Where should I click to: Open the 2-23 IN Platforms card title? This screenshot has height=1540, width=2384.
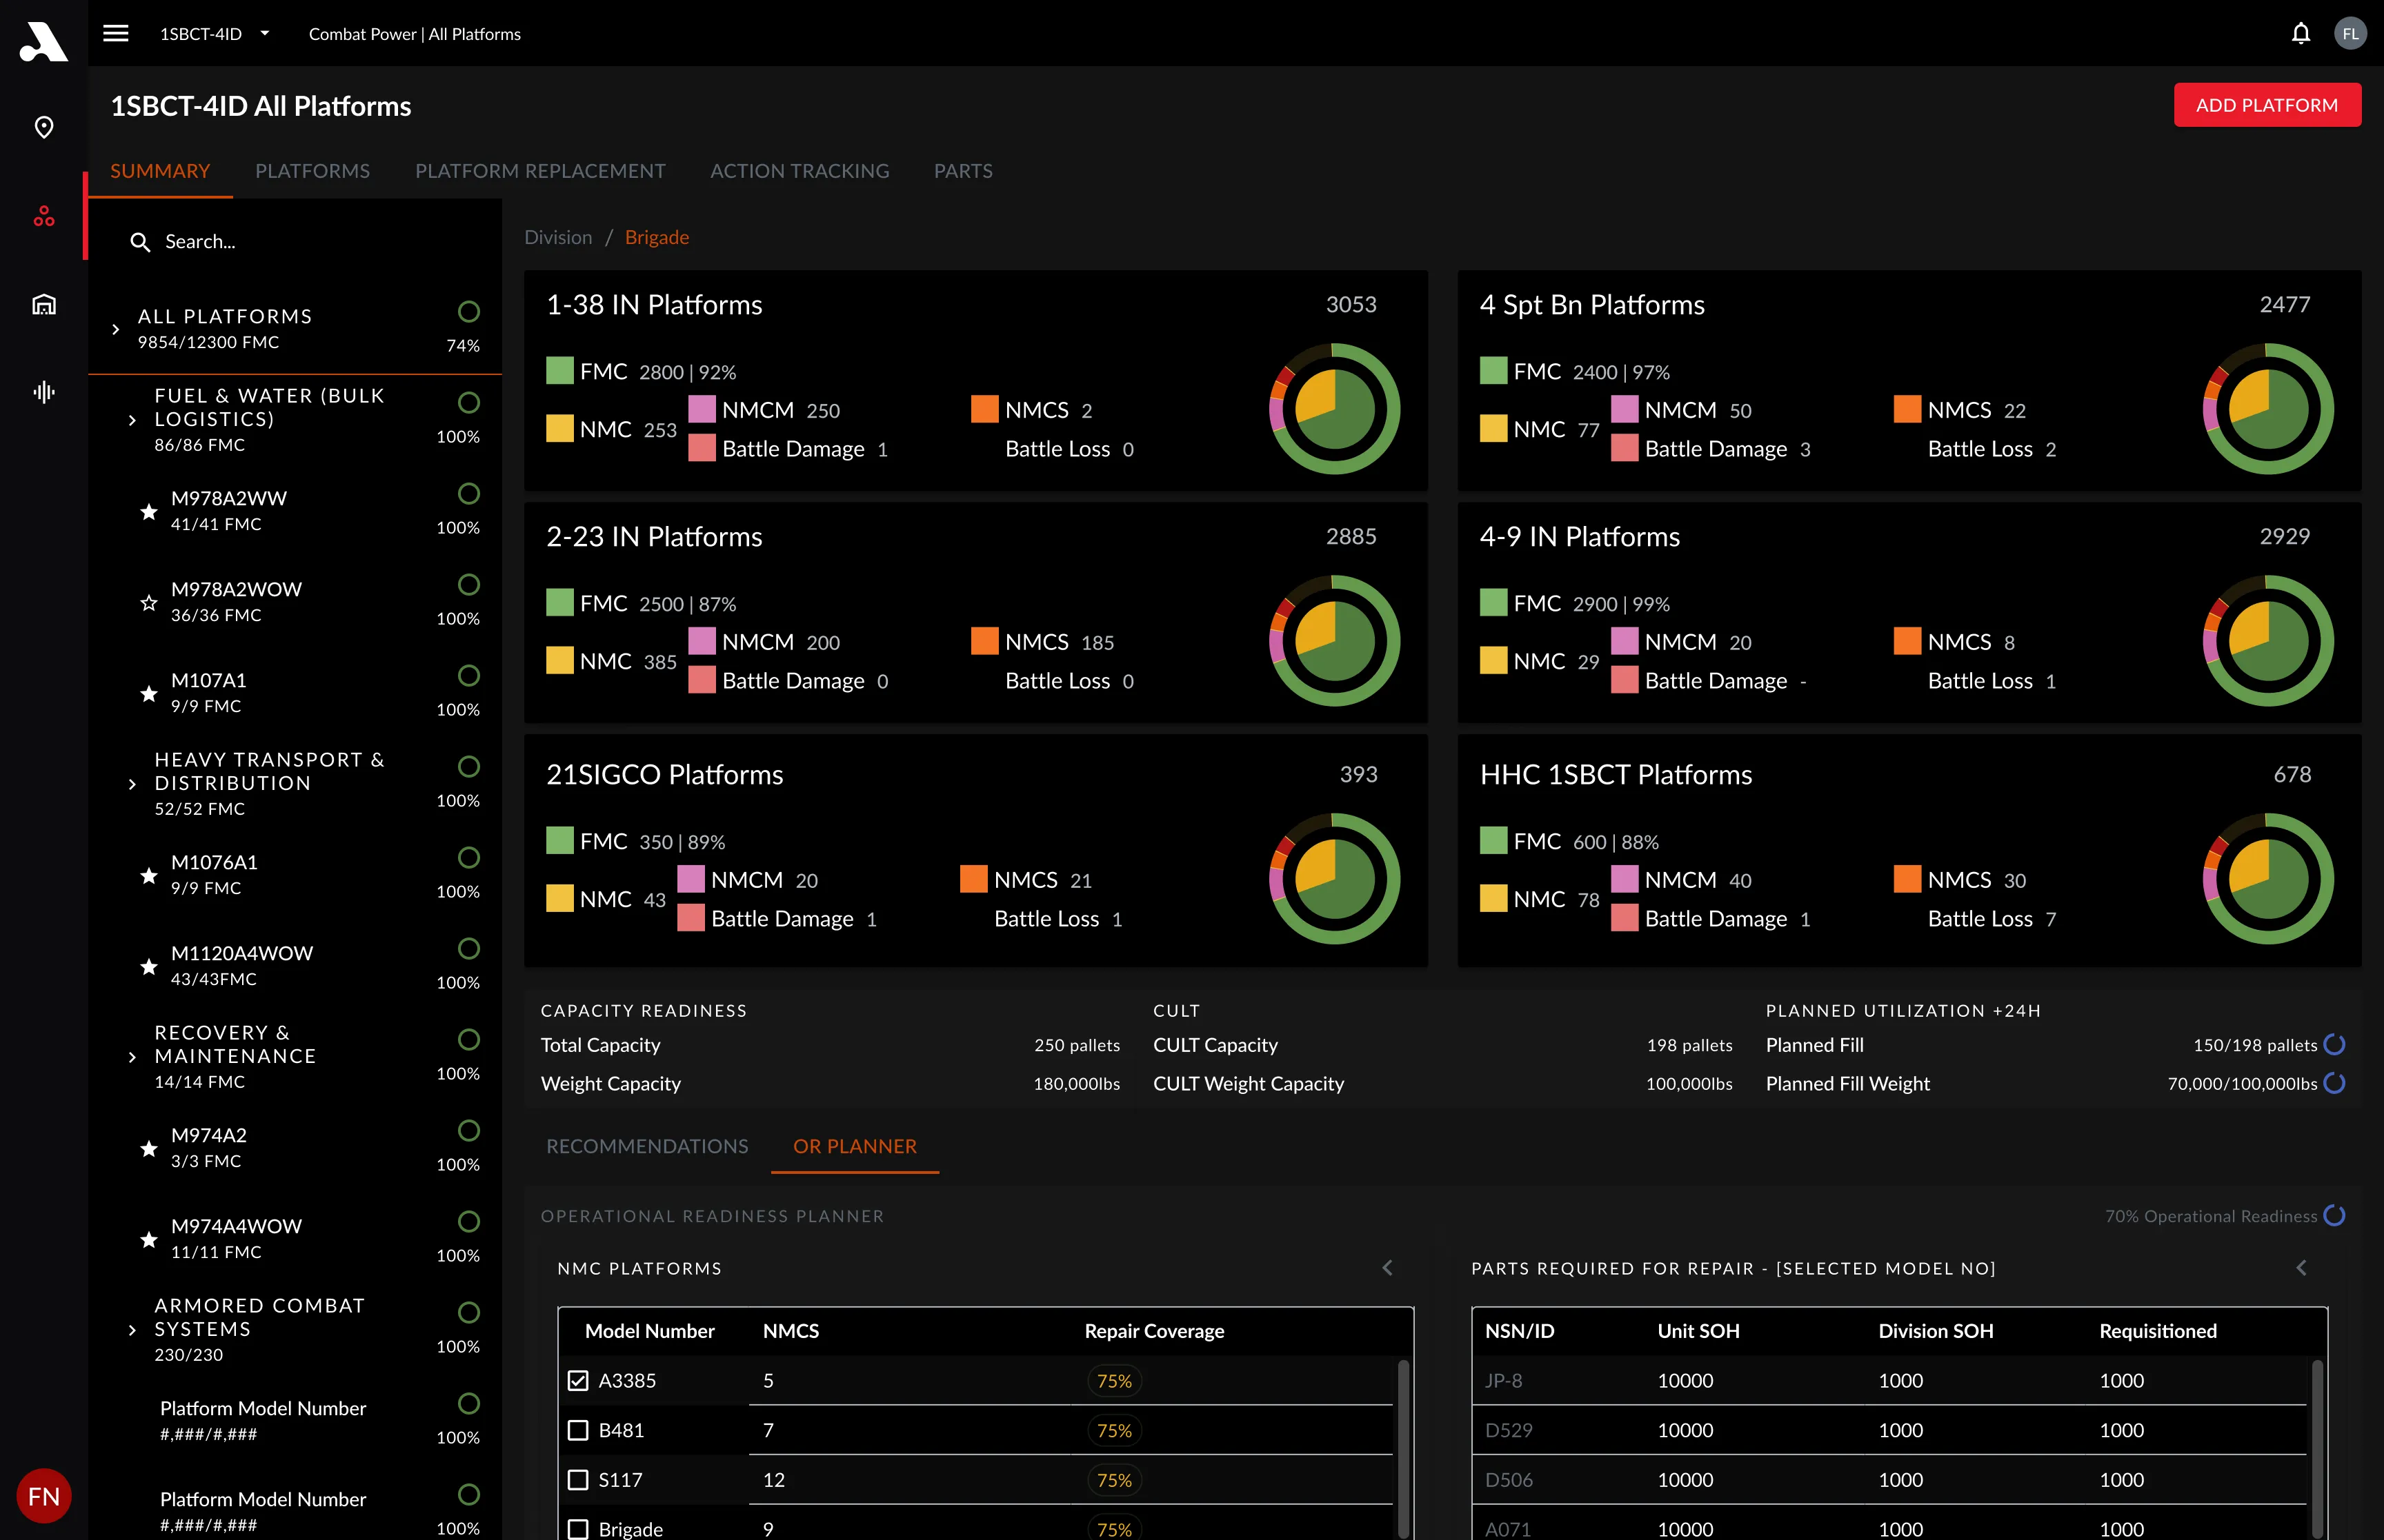[654, 537]
